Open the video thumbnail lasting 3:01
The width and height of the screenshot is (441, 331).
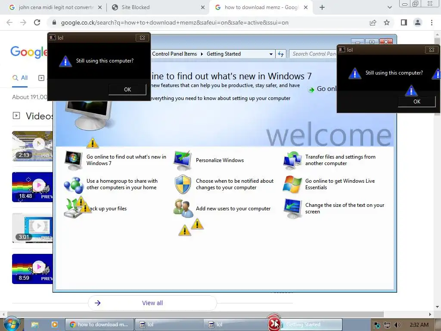32,228
